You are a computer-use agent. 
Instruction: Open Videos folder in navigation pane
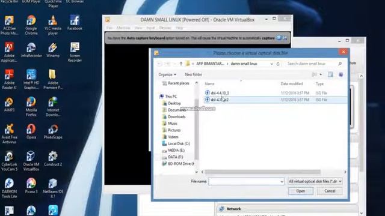(x=170, y=137)
